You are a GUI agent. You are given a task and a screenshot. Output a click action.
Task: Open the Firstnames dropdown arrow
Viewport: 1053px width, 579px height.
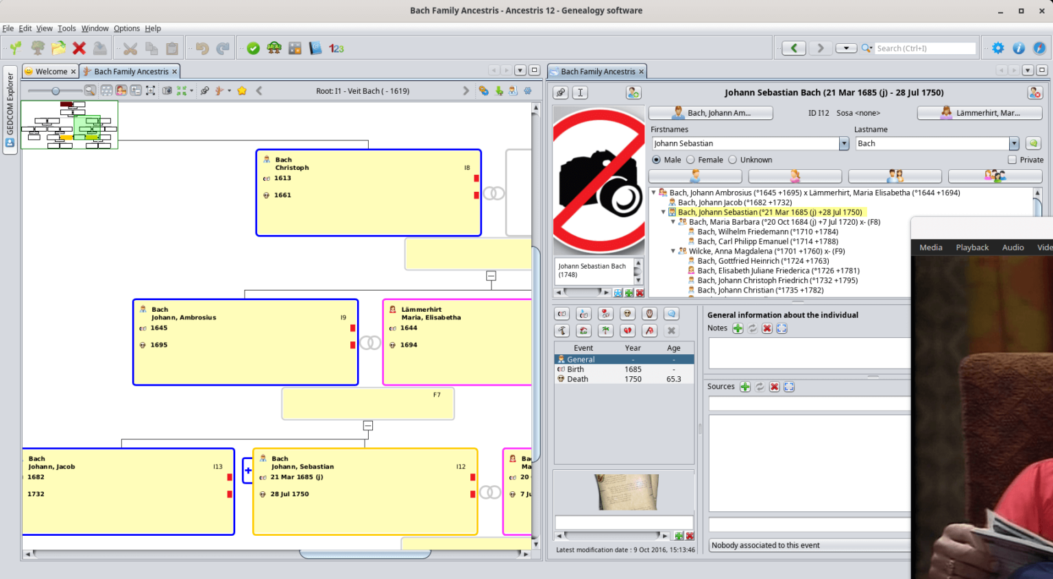pyautogui.click(x=844, y=143)
